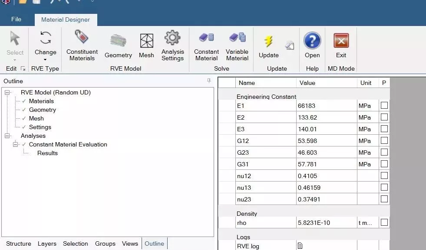Switch to the Groups tab
426x250 pixels.
[x=105, y=244]
